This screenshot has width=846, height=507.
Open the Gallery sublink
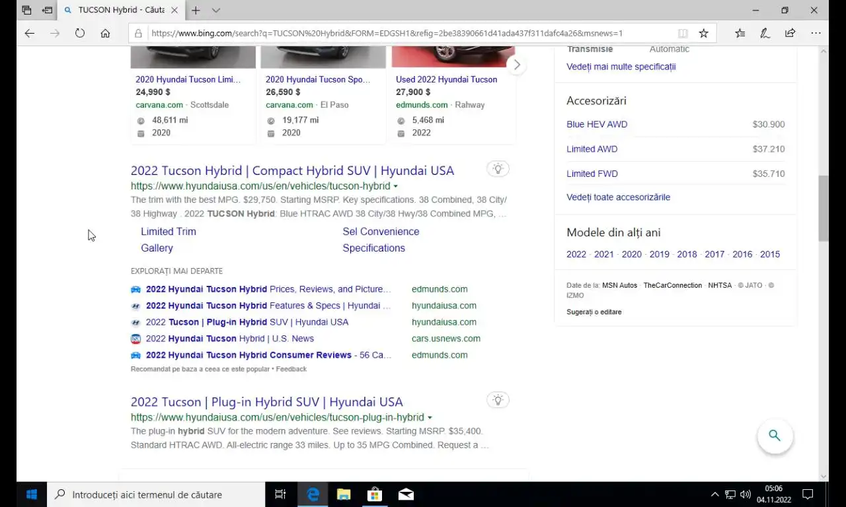coord(157,248)
